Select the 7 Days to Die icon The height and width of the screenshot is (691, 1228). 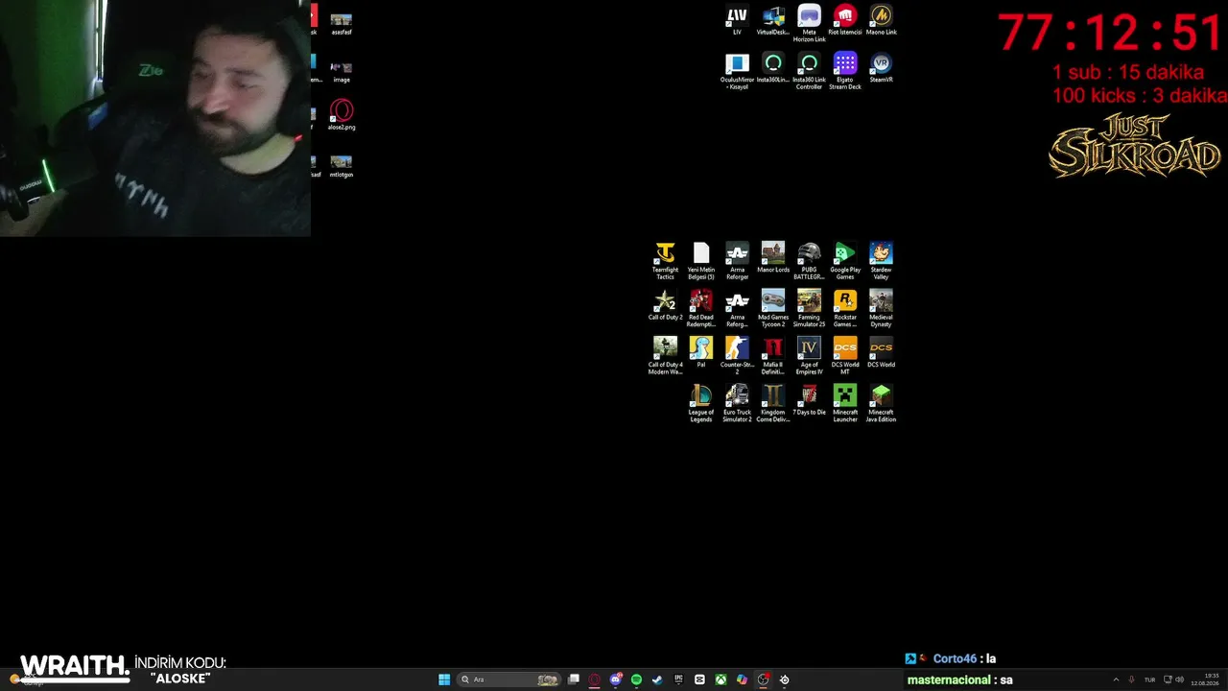point(809,400)
